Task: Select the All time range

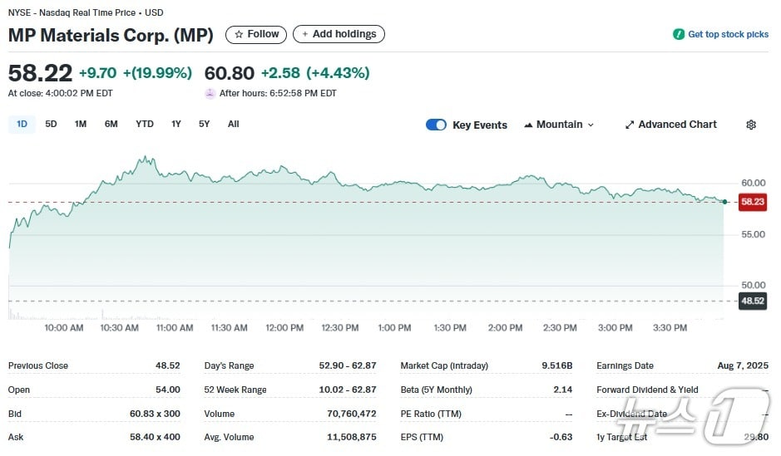Action: pos(234,125)
